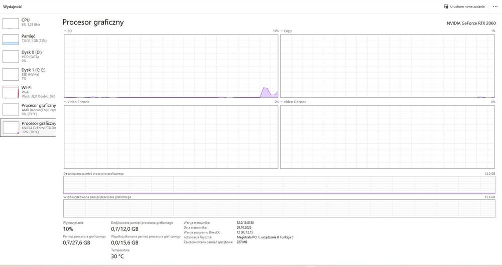Select Dysk 0 (D:) entry
The height and width of the screenshot is (267, 502).
[x=28, y=56]
